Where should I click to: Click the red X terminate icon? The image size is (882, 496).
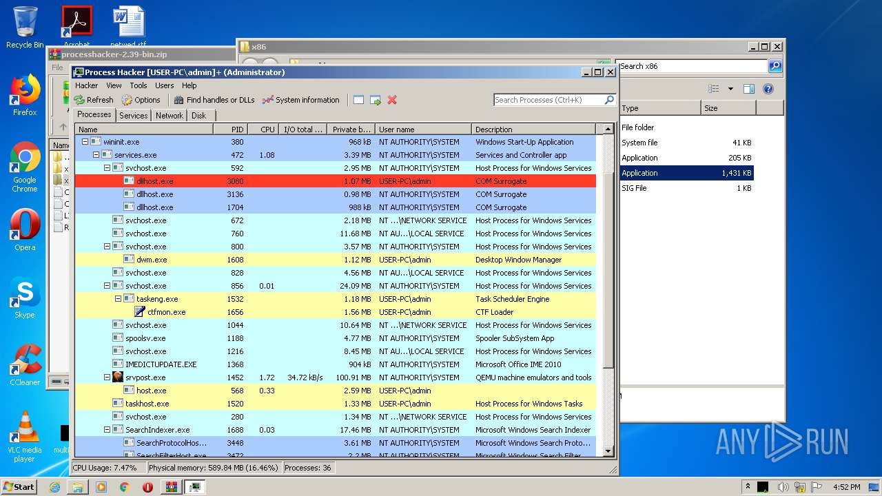click(x=392, y=100)
